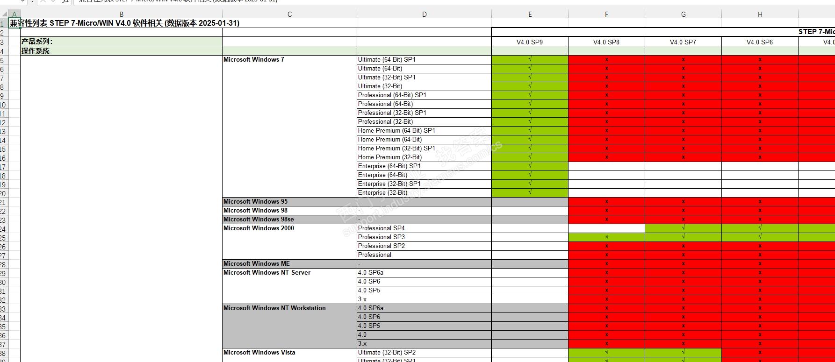Select the Microsoft Windows 98se cell
This screenshot has width=835, height=362.
point(290,220)
